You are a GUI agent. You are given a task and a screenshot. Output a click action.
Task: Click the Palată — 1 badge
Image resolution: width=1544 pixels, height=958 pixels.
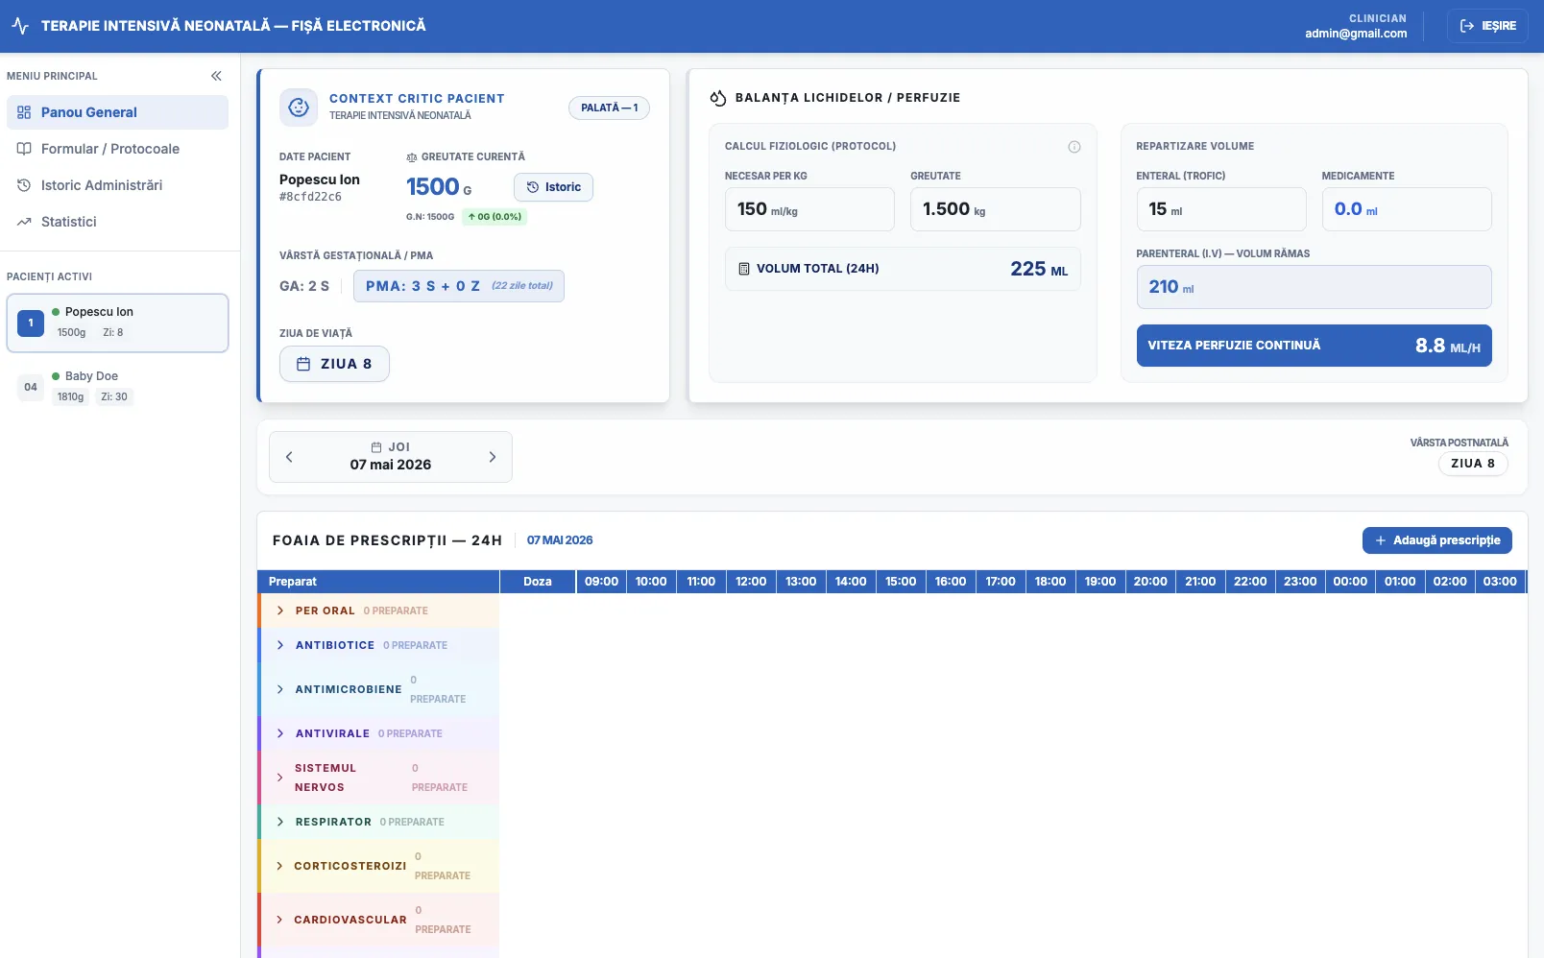609,108
